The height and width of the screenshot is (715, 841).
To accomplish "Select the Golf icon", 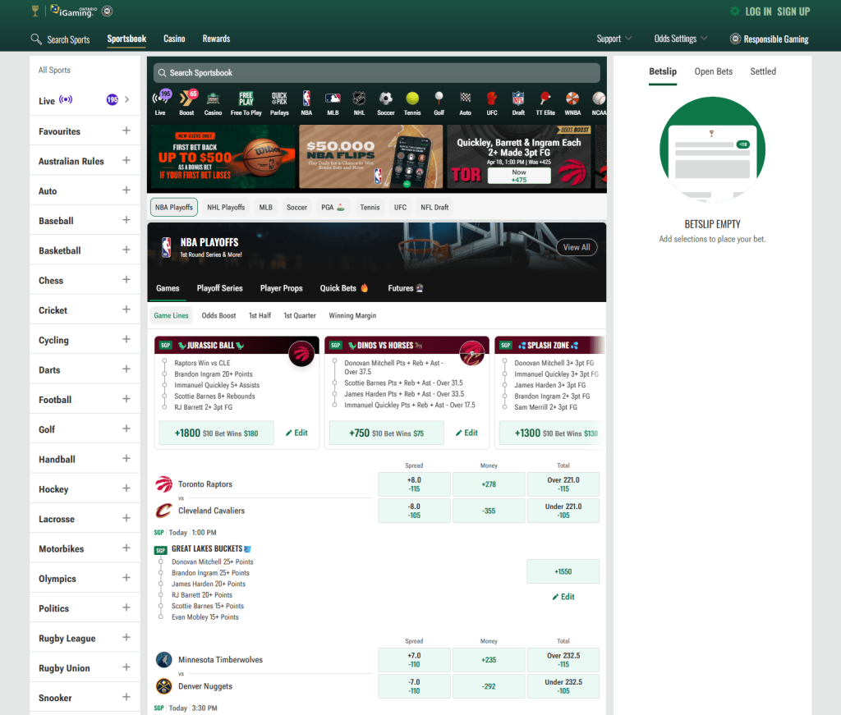I will [x=439, y=103].
